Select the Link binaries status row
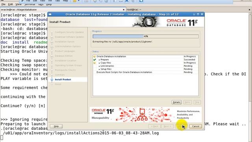The height and width of the screenshot is (142, 252). (146, 66)
